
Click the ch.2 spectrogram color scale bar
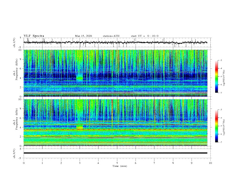point(216,126)
